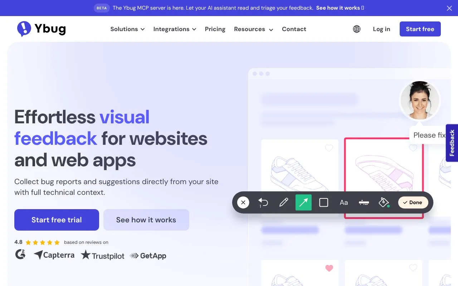458x286 pixels.
Task: Select the rectangle shape tool
Action: [x=324, y=203]
